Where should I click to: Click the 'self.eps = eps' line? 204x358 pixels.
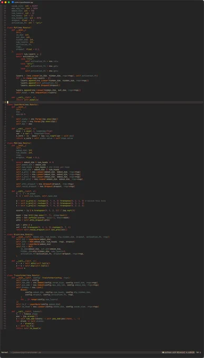click(x=24, y=124)
